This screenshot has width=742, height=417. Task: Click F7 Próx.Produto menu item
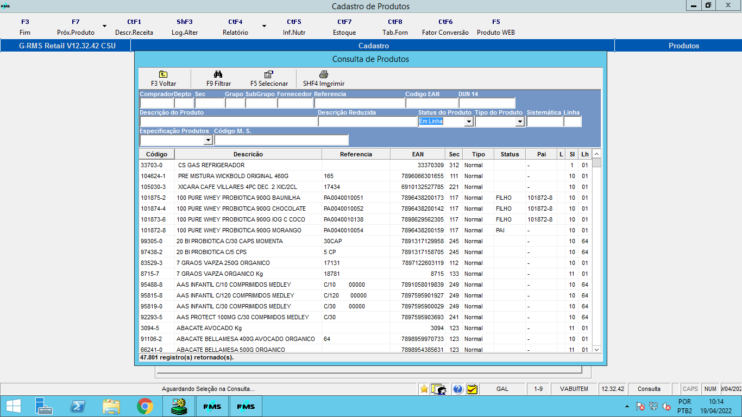pos(76,27)
